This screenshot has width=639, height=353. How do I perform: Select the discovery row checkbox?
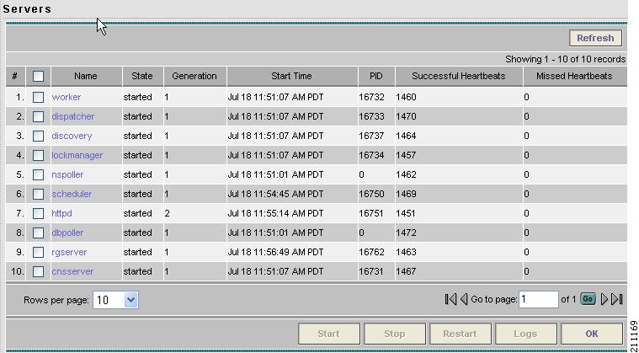[38, 136]
